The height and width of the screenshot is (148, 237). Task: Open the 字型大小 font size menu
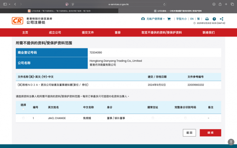point(181,19)
